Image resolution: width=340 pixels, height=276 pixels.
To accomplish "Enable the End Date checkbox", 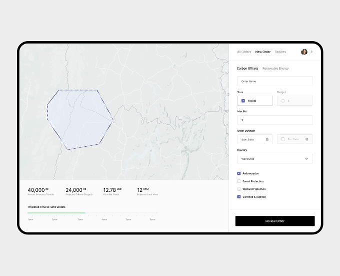I will [x=283, y=139].
